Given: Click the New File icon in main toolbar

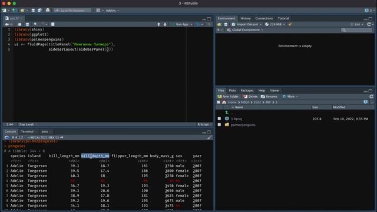Looking at the screenshot, I should [4, 11].
